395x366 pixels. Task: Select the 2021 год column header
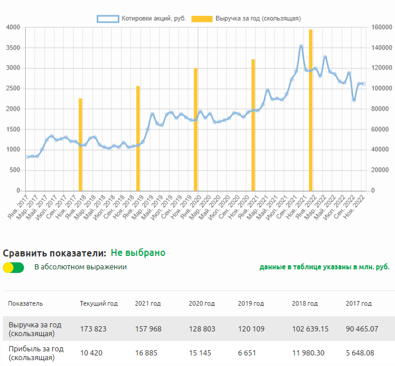click(x=147, y=303)
